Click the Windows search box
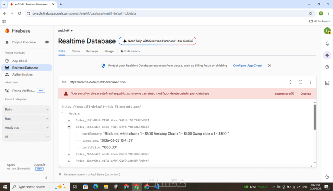Image resolution: width=333 pixels, height=191 pixels. 39,187
